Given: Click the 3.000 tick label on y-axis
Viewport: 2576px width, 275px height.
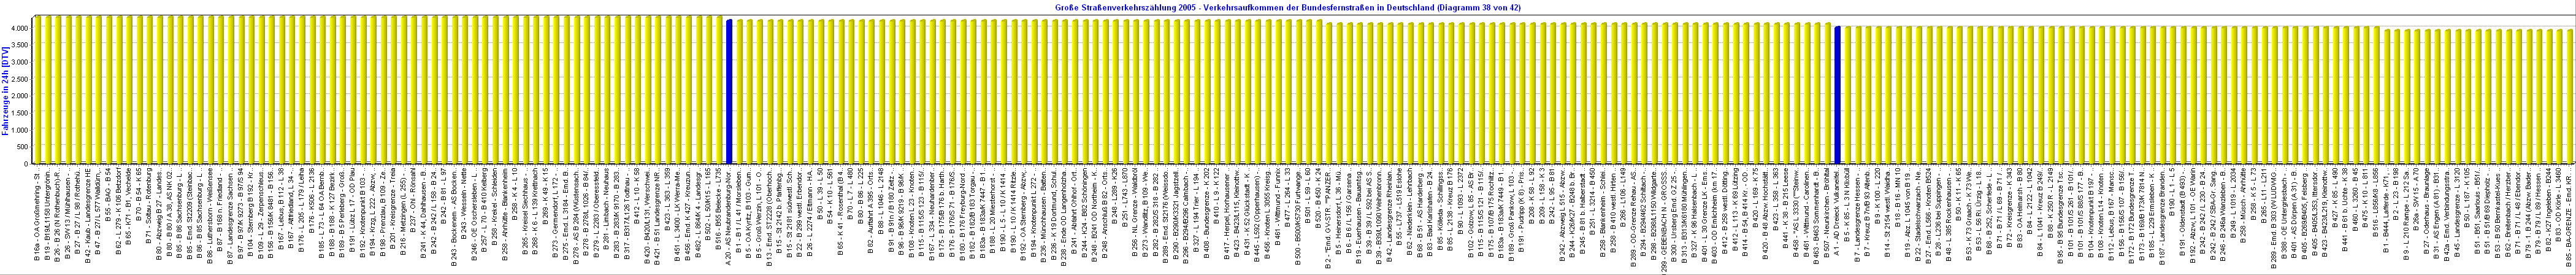Looking at the screenshot, I should (20, 62).
